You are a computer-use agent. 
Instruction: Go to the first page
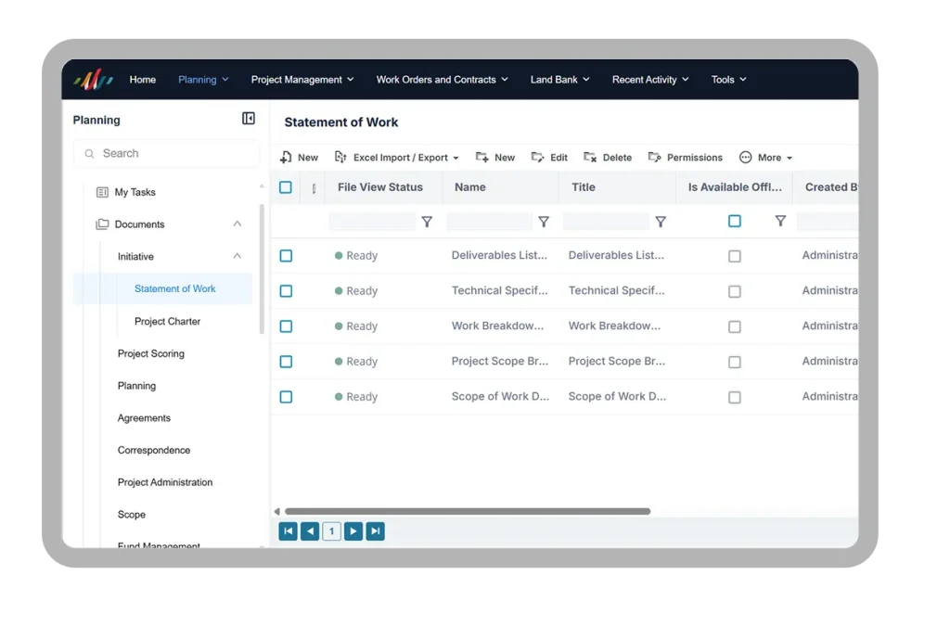coord(288,531)
